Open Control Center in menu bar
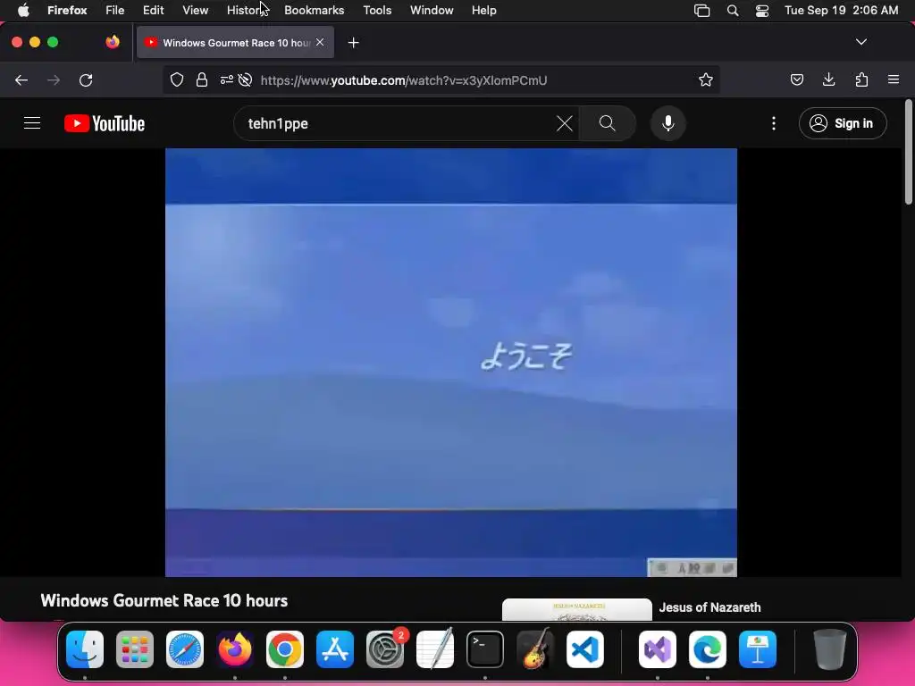Image resolution: width=915 pixels, height=686 pixels. (761, 11)
